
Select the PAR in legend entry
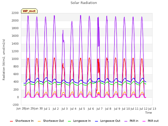(x=131, y=121)
